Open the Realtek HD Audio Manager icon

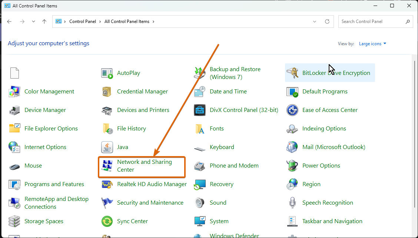(x=107, y=184)
